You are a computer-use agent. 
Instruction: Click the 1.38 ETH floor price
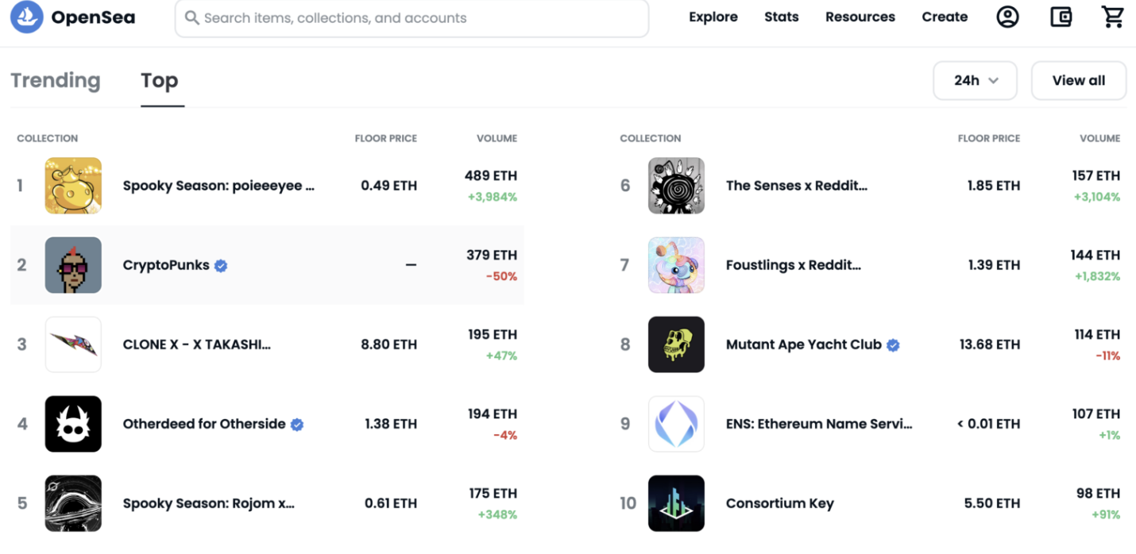pos(390,424)
